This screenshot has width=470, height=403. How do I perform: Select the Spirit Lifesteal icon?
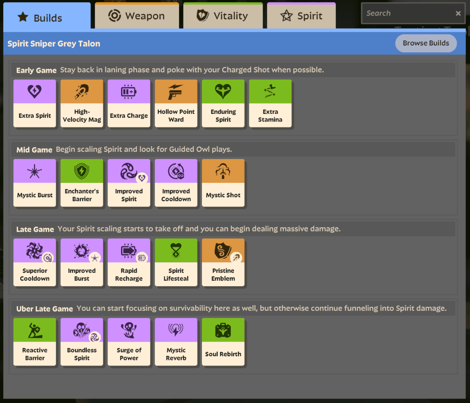[x=176, y=250]
